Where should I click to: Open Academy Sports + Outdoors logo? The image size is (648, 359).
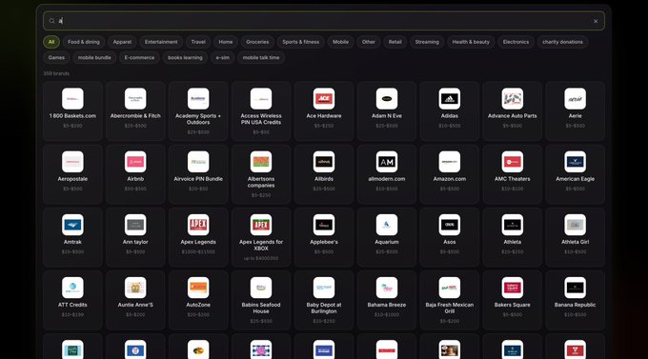tap(198, 99)
